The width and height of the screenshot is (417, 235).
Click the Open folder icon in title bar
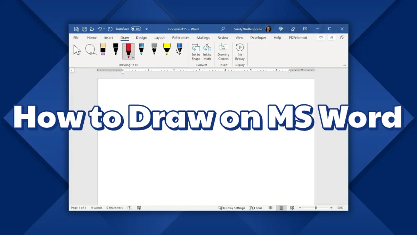[92, 29]
